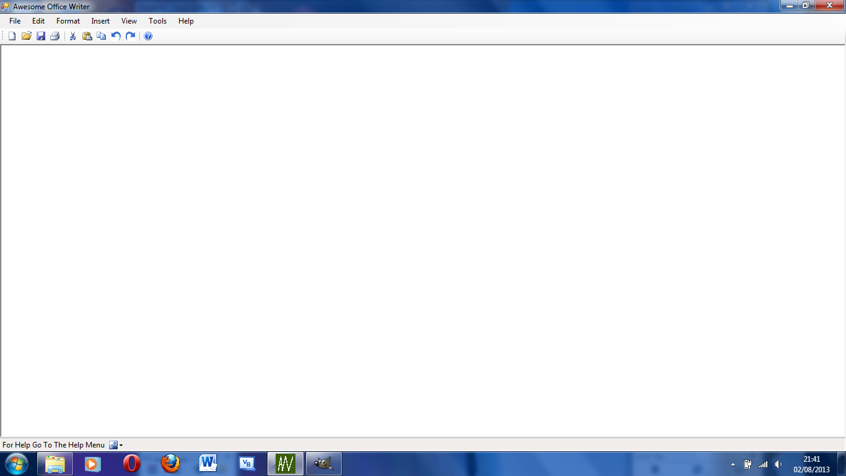
Task: Cut selection with the scissors icon
Action: point(72,35)
